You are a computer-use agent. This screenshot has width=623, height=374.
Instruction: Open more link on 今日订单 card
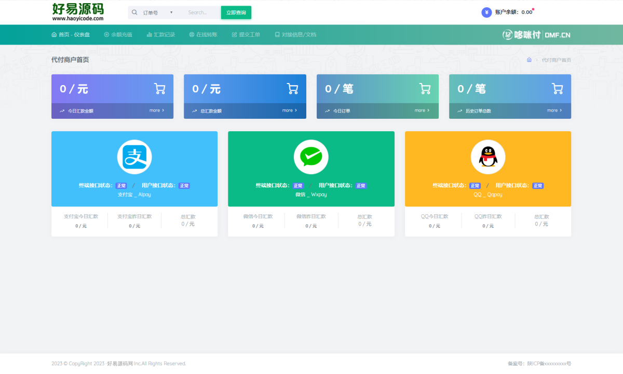[x=422, y=110]
